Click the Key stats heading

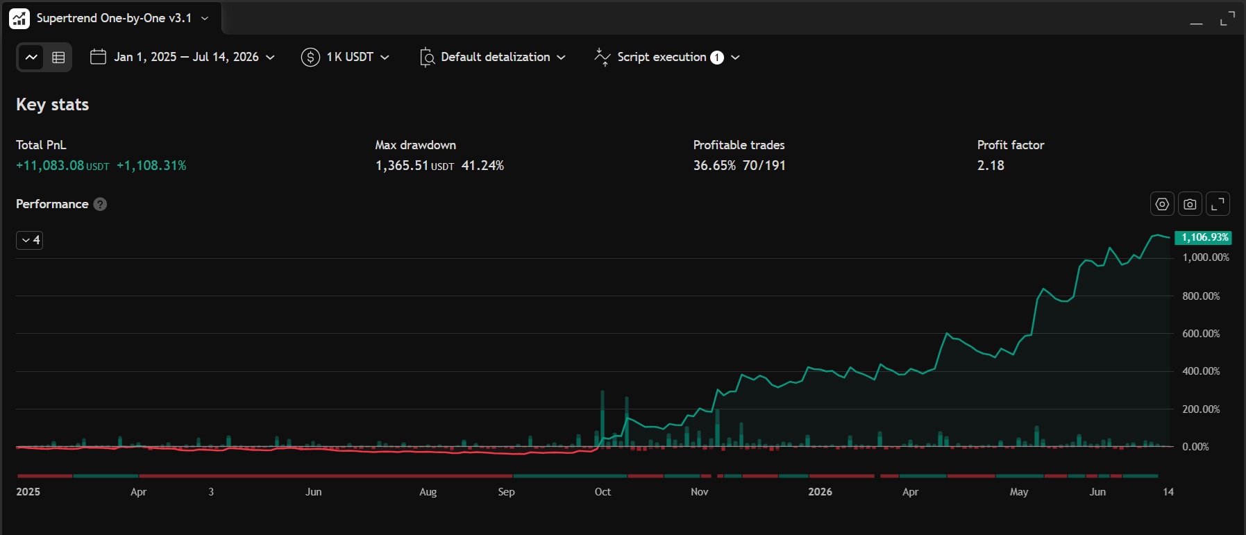coord(53,105)
